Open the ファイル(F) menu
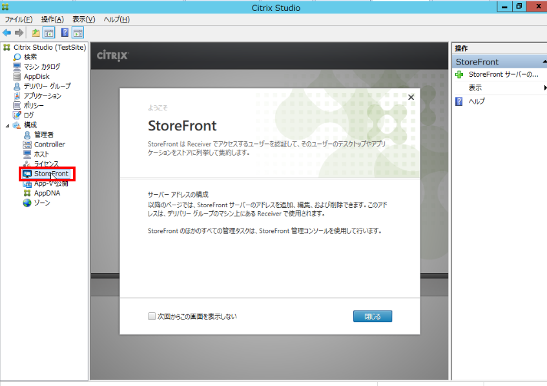 (x=19, y=19)
